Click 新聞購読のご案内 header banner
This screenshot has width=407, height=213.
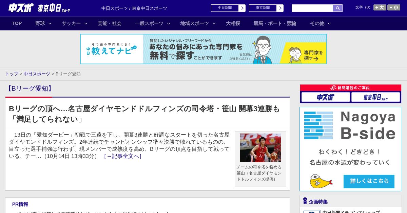351,88
